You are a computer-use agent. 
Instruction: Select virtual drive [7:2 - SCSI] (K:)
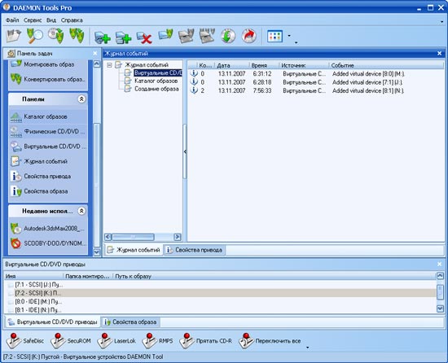(x=220, y=293)
